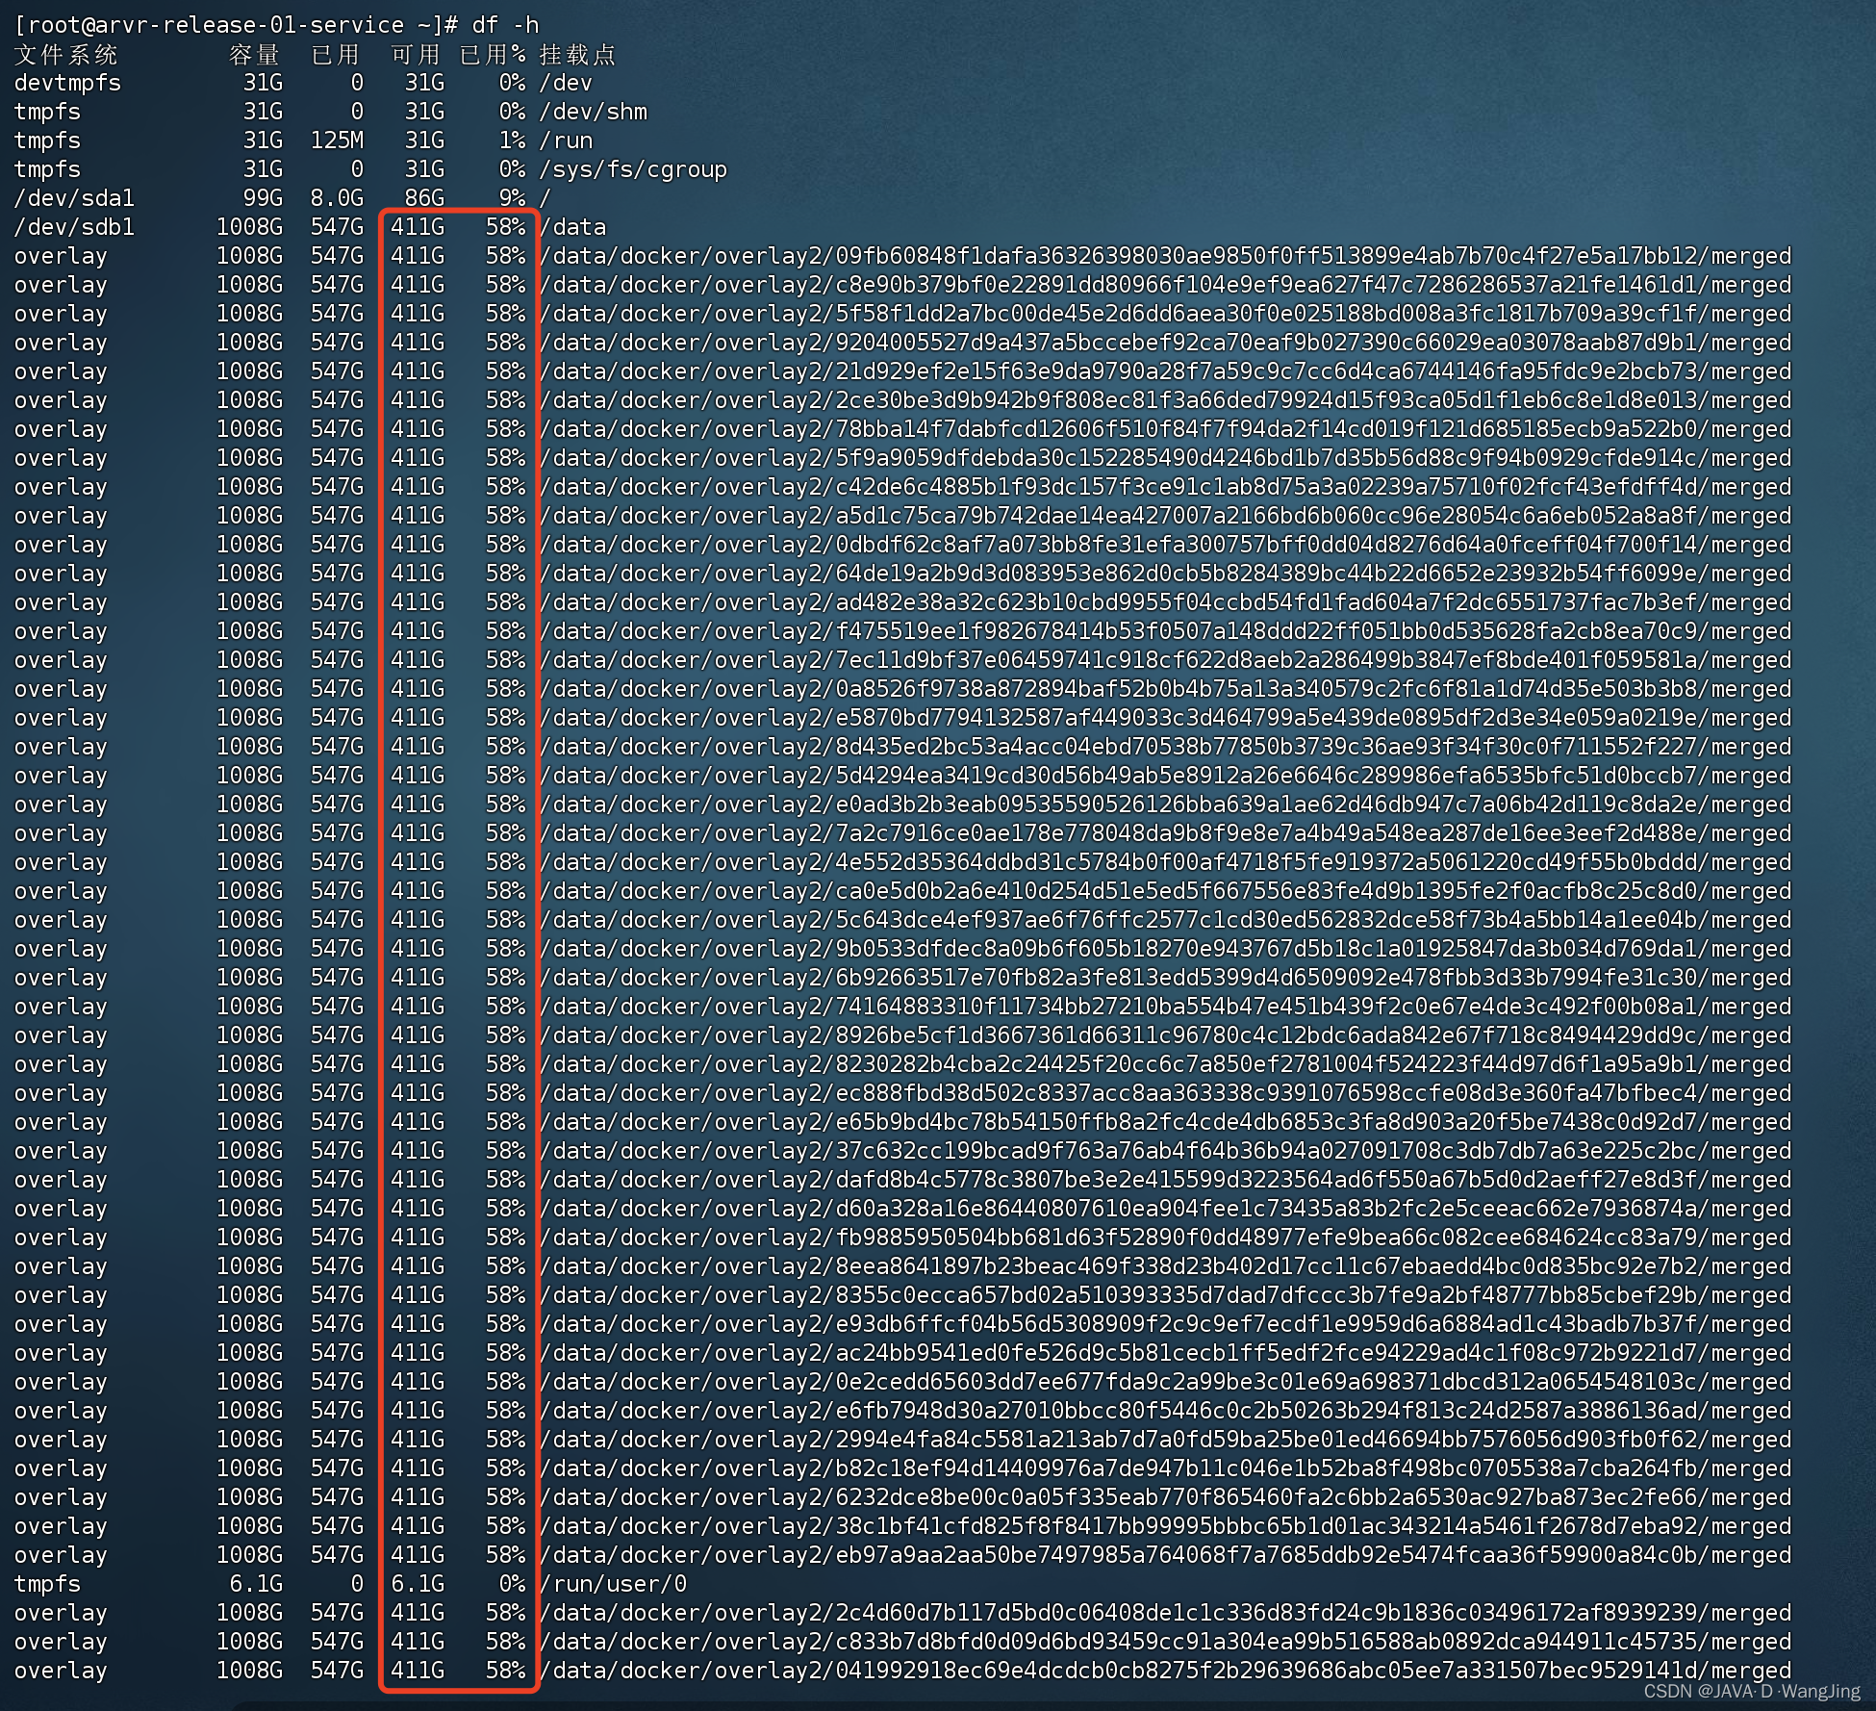Click overlay path starting f475519ee1f9
Image resolution: width=1876 pixels, height=1711 pixels.
point(1166,631)
